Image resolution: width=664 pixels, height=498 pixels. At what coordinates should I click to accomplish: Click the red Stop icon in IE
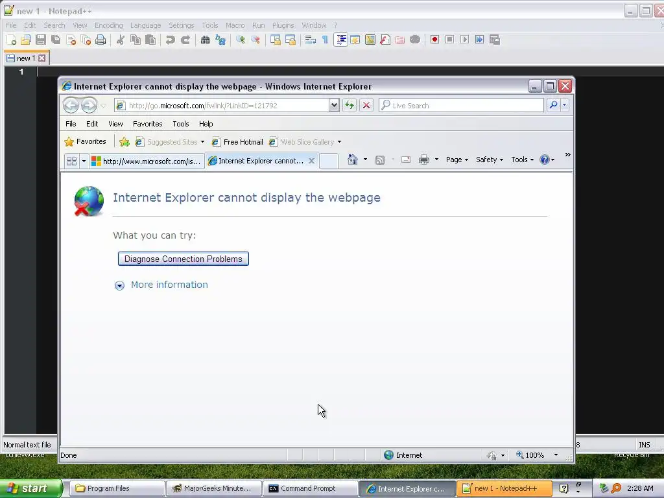[x=367, y=105]
